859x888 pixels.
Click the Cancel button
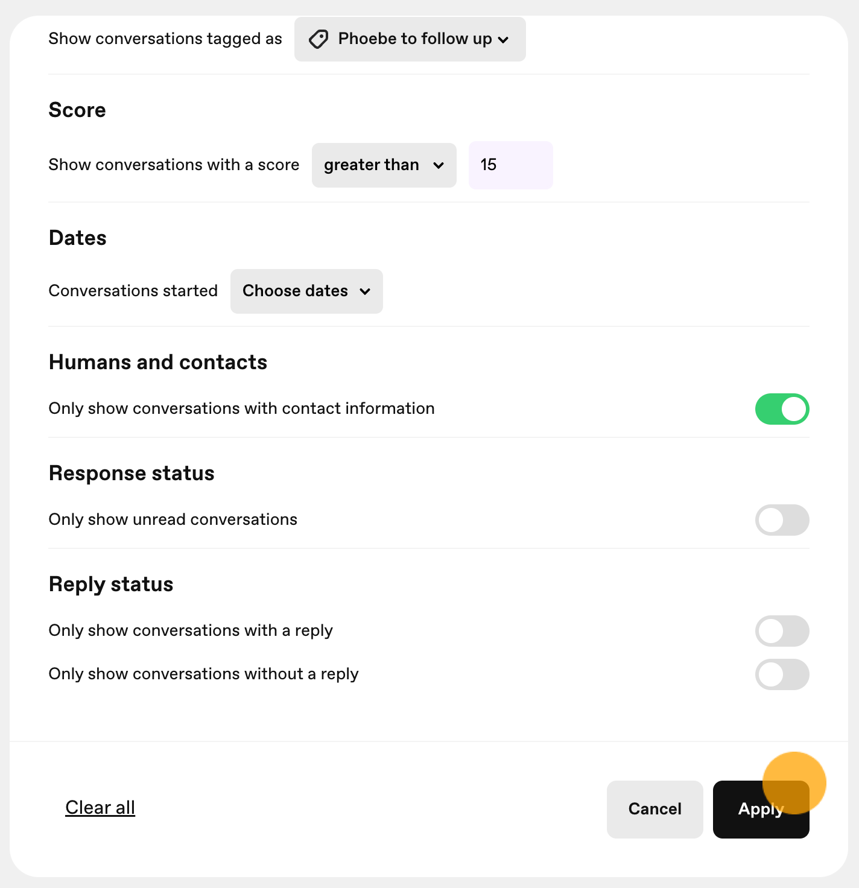pos(655,809)
